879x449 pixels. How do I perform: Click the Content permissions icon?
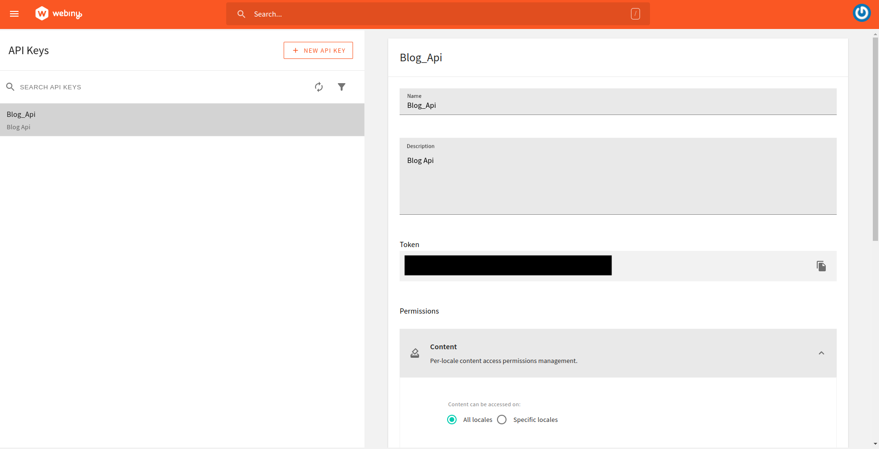(x=415, y=353)
